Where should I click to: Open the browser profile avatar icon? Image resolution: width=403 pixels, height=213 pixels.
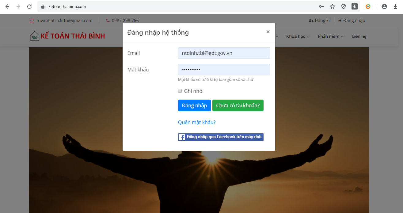pyautogui.click(x=384, y=6)
